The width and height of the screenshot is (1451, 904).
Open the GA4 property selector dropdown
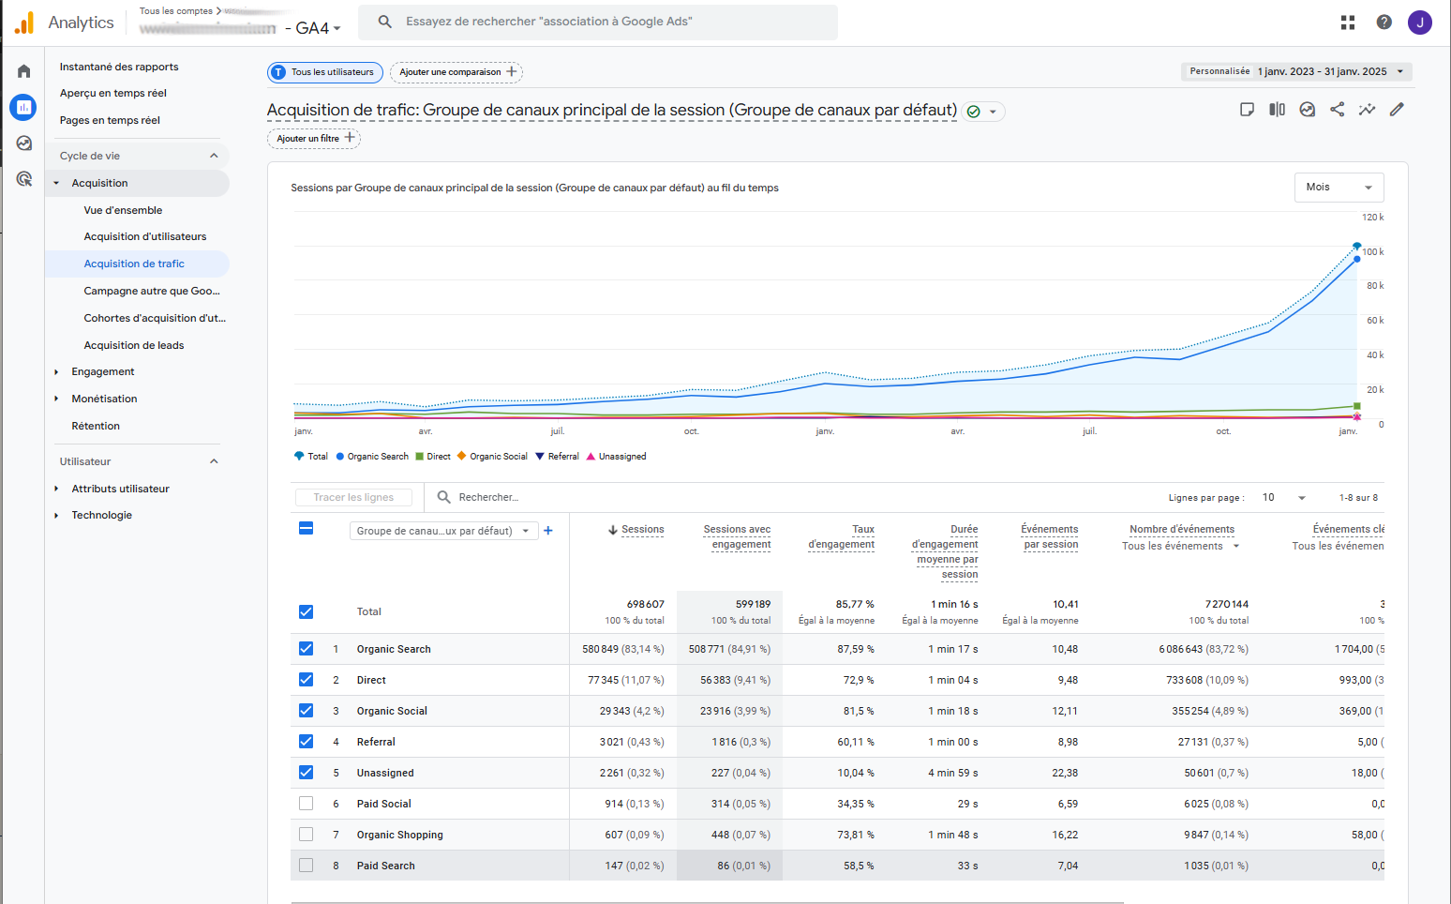click(x=319, y=28)
